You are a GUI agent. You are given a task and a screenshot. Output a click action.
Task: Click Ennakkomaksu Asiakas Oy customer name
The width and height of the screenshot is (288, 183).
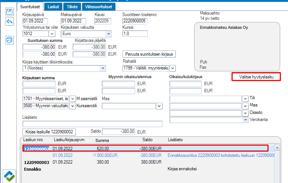pyautogui.click(x=224, y=28)
